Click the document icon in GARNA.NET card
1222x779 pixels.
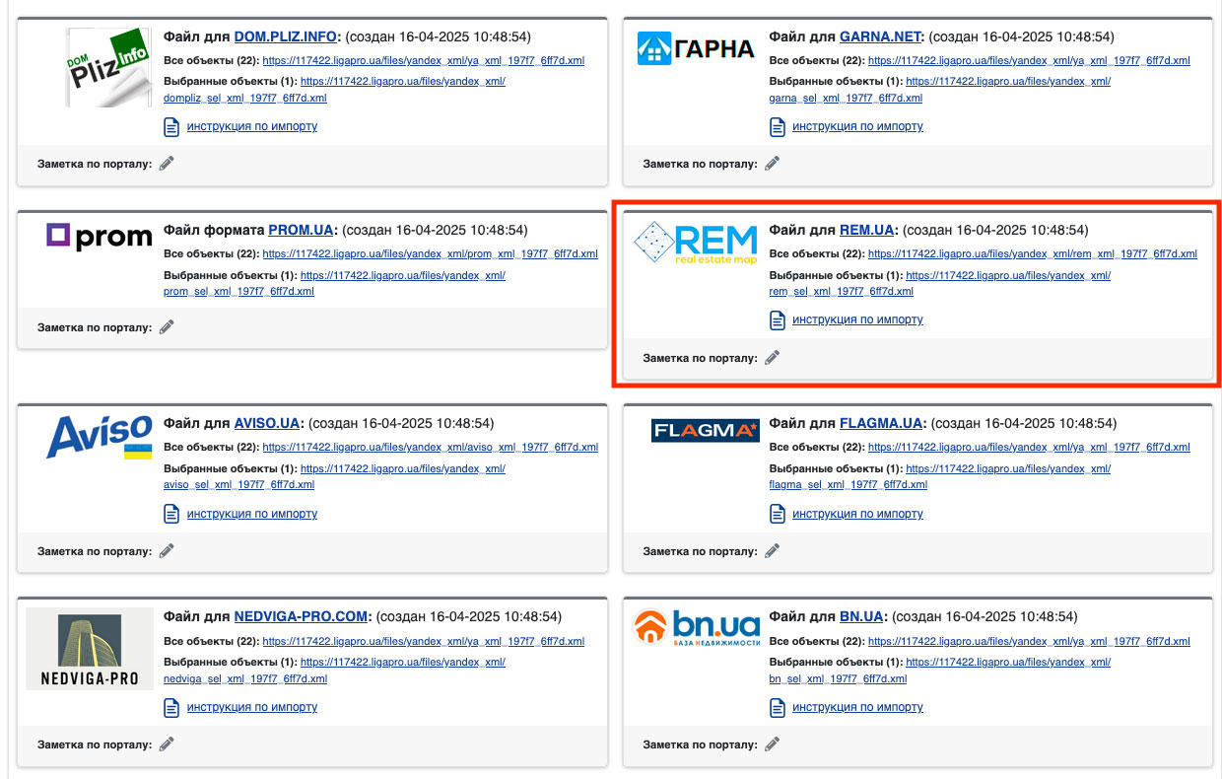pos(777,127)
